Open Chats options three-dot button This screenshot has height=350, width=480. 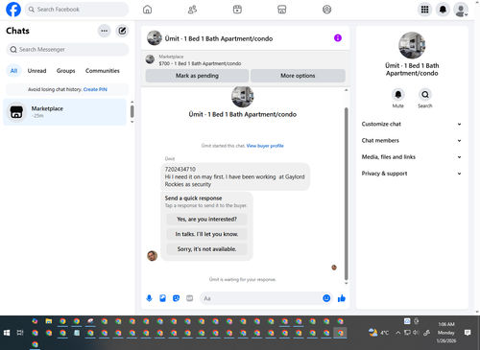[x=104, y=31]
